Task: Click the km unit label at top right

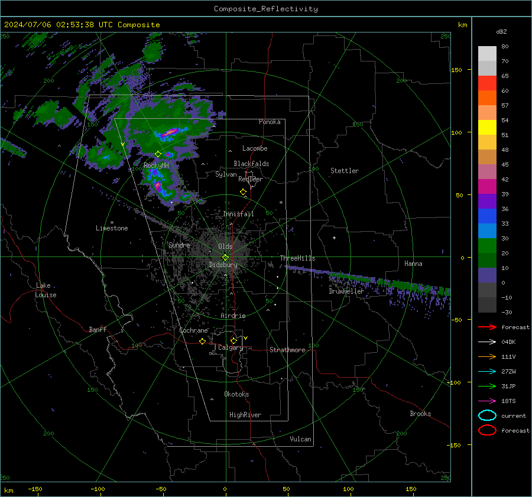Action: point(462,25)
